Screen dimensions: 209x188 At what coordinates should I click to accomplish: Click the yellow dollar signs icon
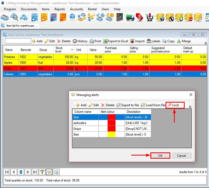(91, 17)
